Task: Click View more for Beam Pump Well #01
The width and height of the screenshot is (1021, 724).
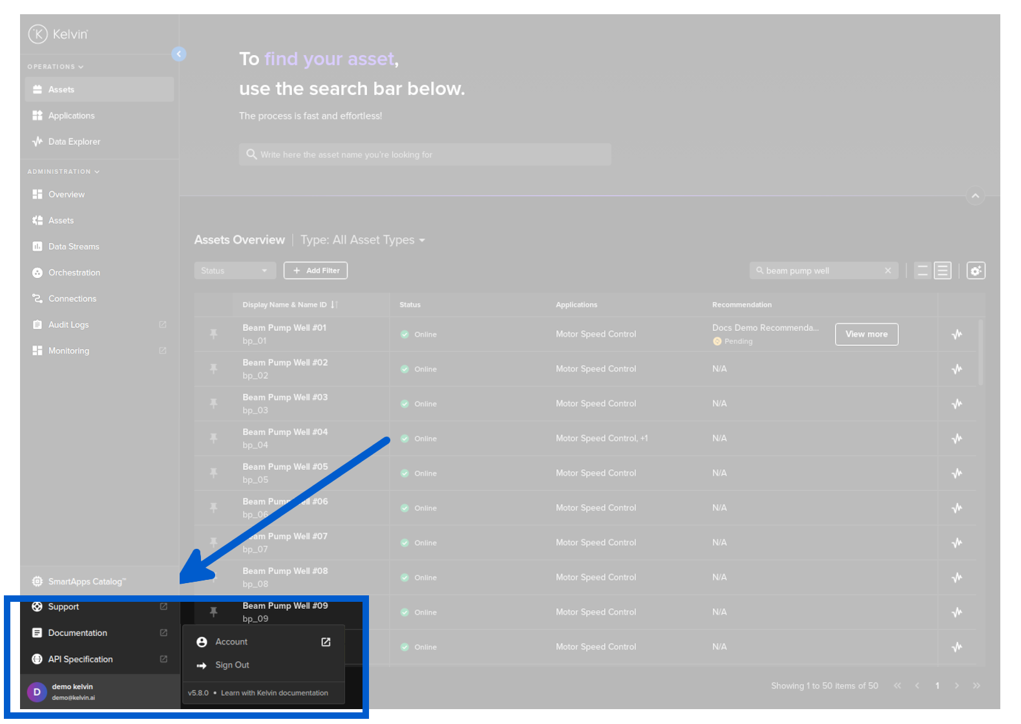Action: pos(866,334)
